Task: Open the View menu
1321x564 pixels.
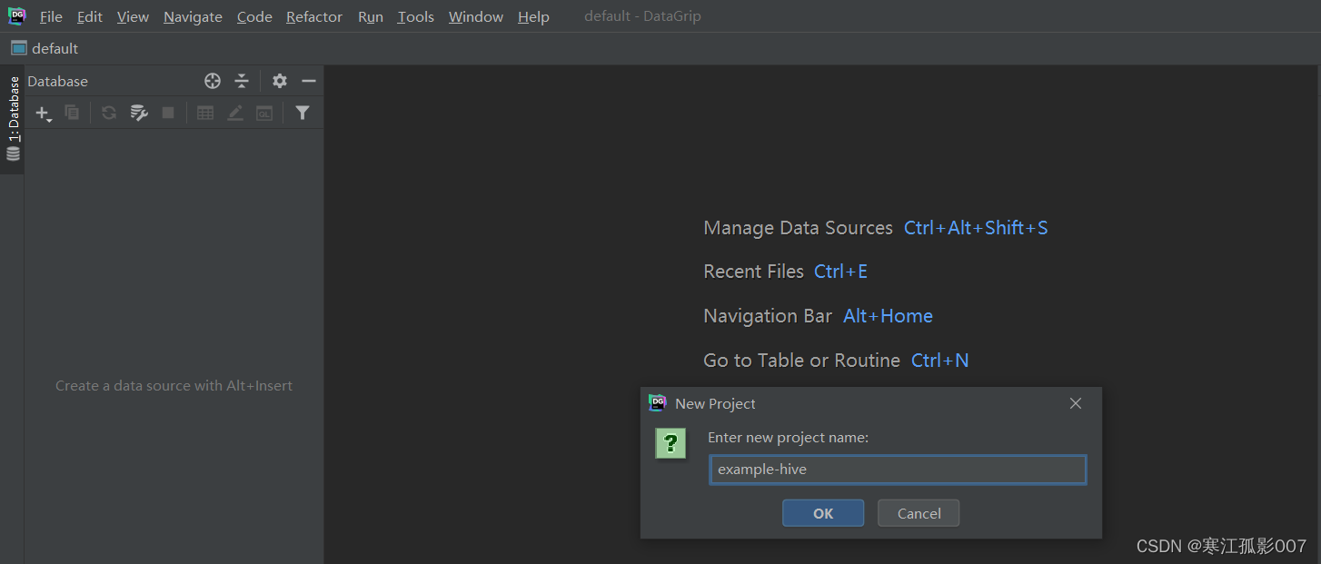Action: [133, 17]
